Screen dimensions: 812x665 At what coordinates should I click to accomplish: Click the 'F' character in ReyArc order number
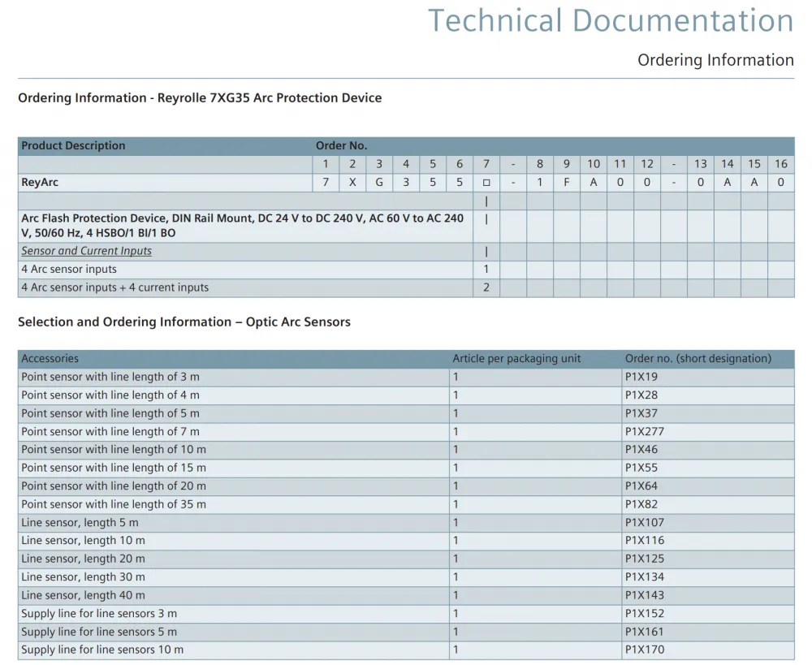(x=567, y=183)
